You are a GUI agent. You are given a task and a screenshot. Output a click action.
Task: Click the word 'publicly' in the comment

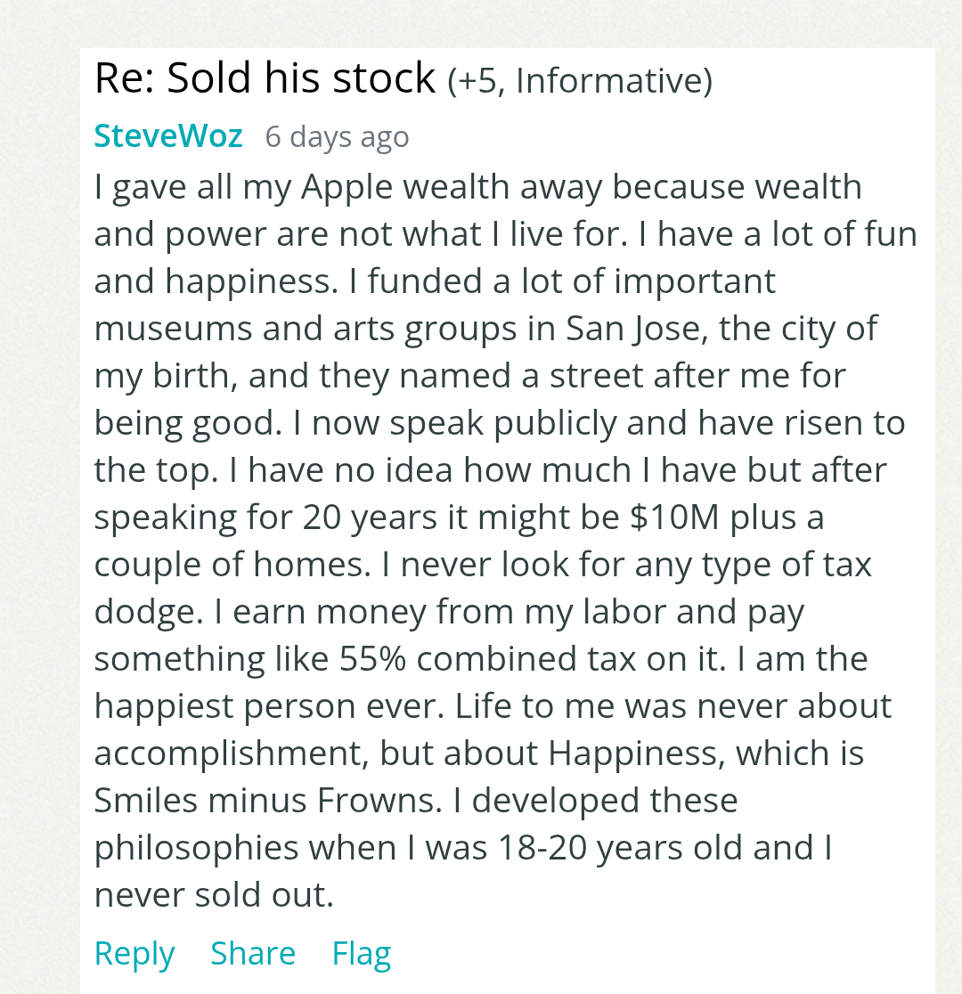(555, 424)
